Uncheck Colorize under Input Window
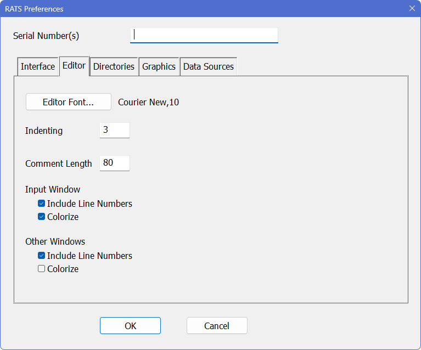This screenshot has height=350, width=421. point(42,217)
